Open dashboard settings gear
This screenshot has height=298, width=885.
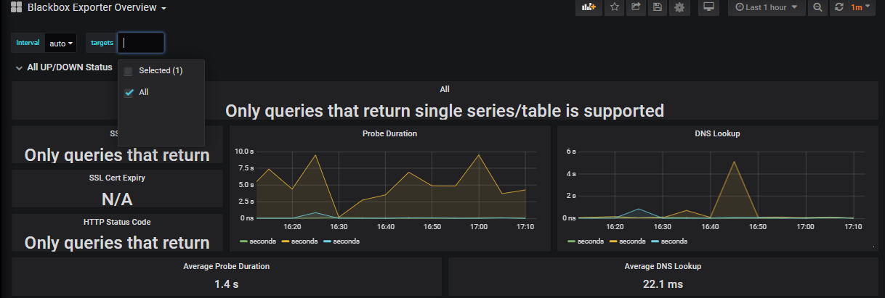(x=679, y=7)
